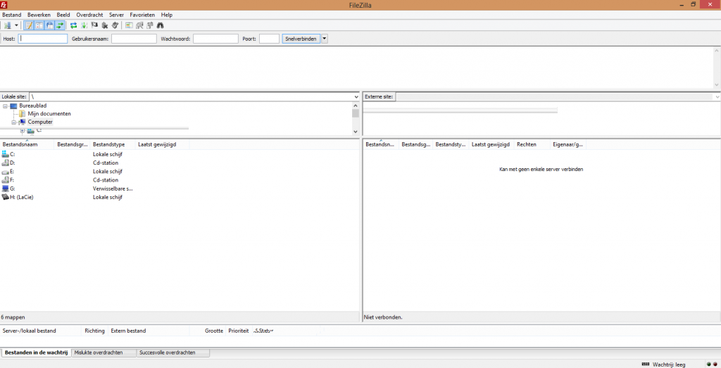Toggle synchronized browsing icon
Image resolution: width=721 pixels, height=368 pixels.
point(150,26)
